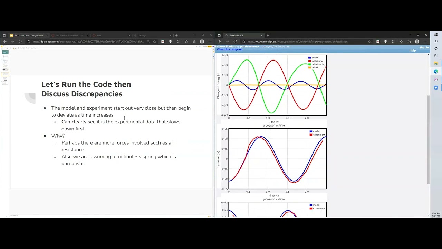Click deltaUspring legend entry in energy graph
Viewport: 442px width, 249px height.
click(x=317, y=64)
